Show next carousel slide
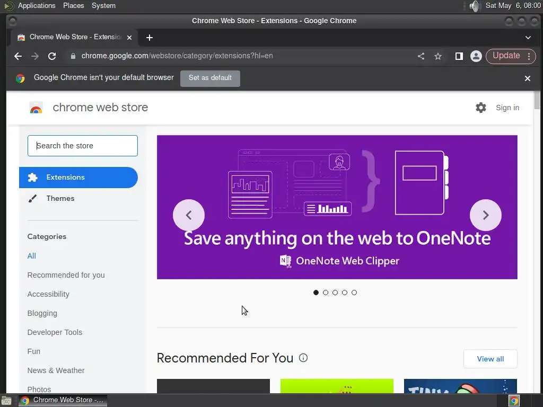The width and height of the screenshot is (543, 407). click(486, 215)
